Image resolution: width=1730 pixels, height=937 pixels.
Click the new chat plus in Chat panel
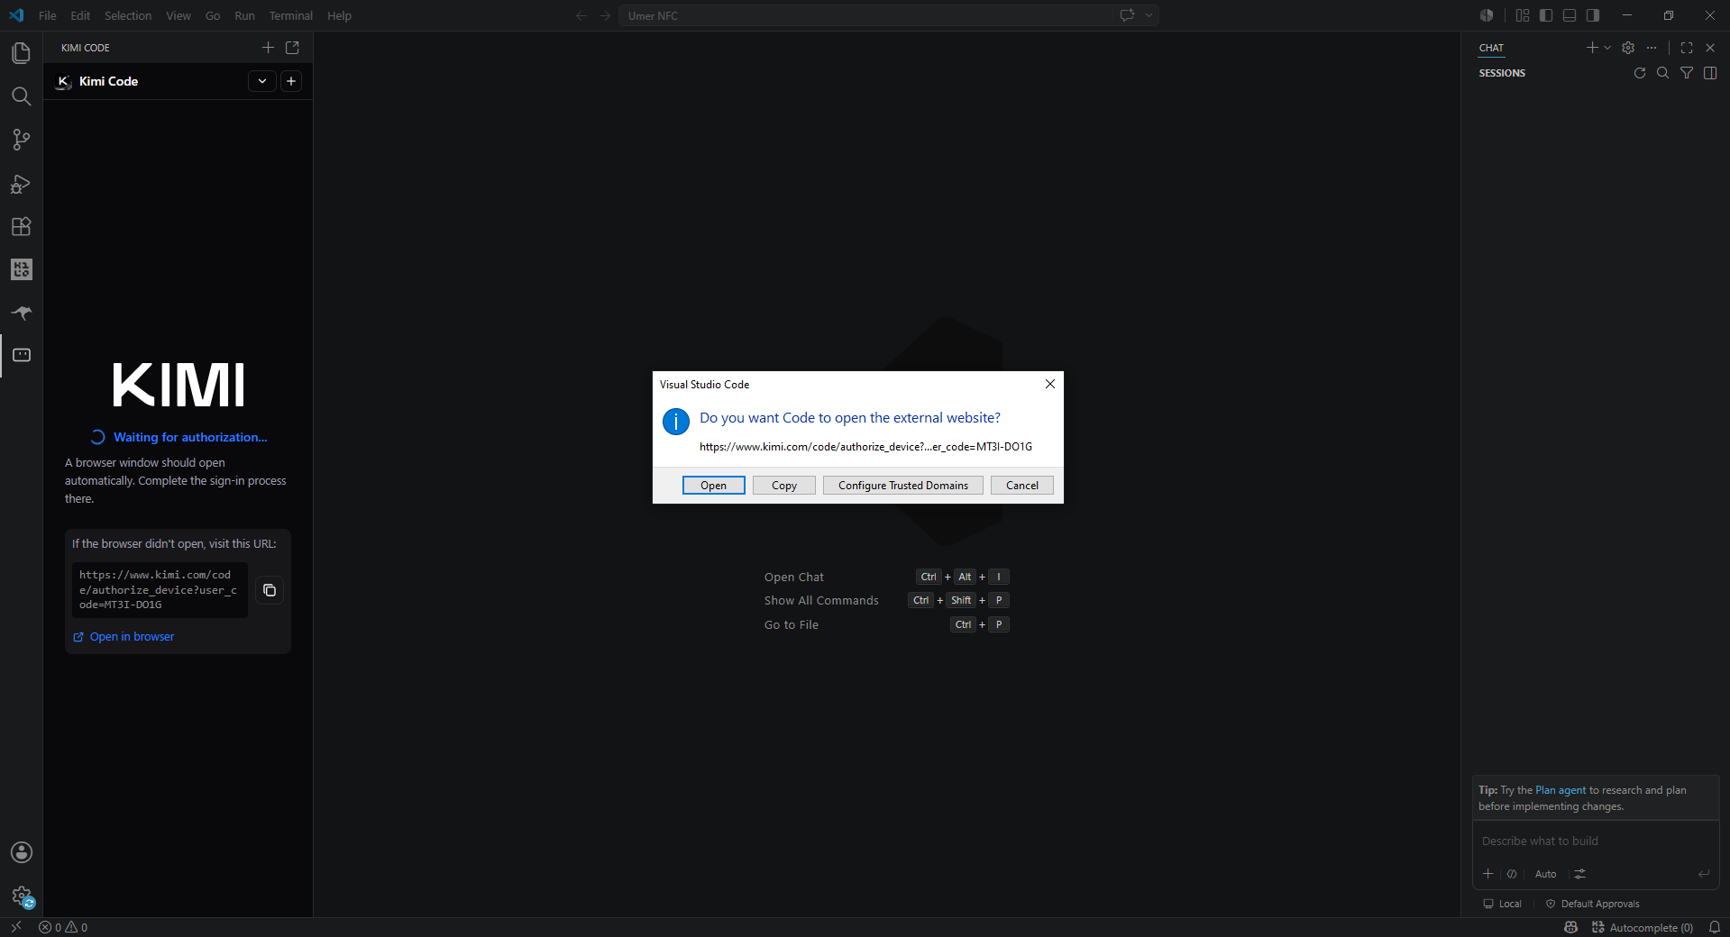[1591, 48]
